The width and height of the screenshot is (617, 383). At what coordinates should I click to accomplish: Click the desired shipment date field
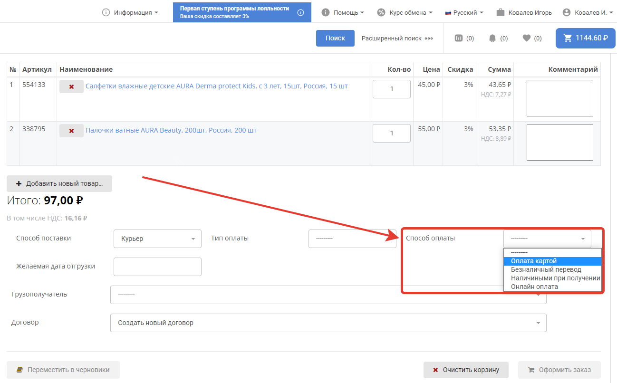coord(157,267)
